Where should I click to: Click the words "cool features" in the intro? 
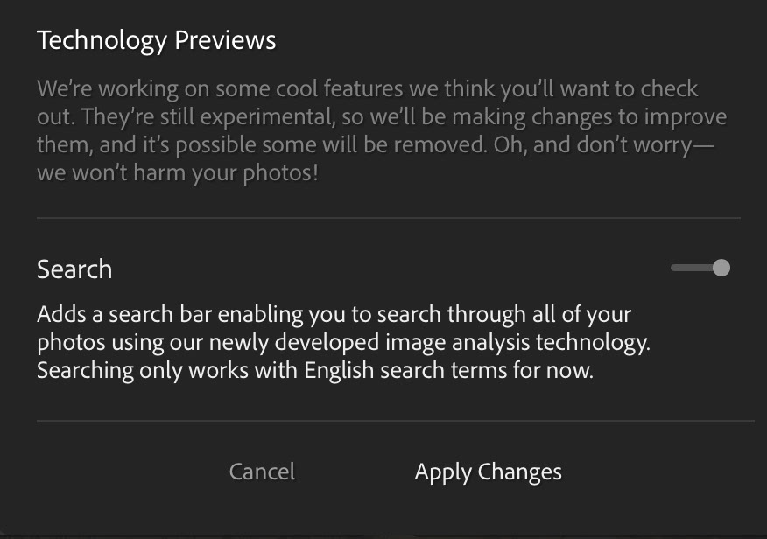pos(340,89)
